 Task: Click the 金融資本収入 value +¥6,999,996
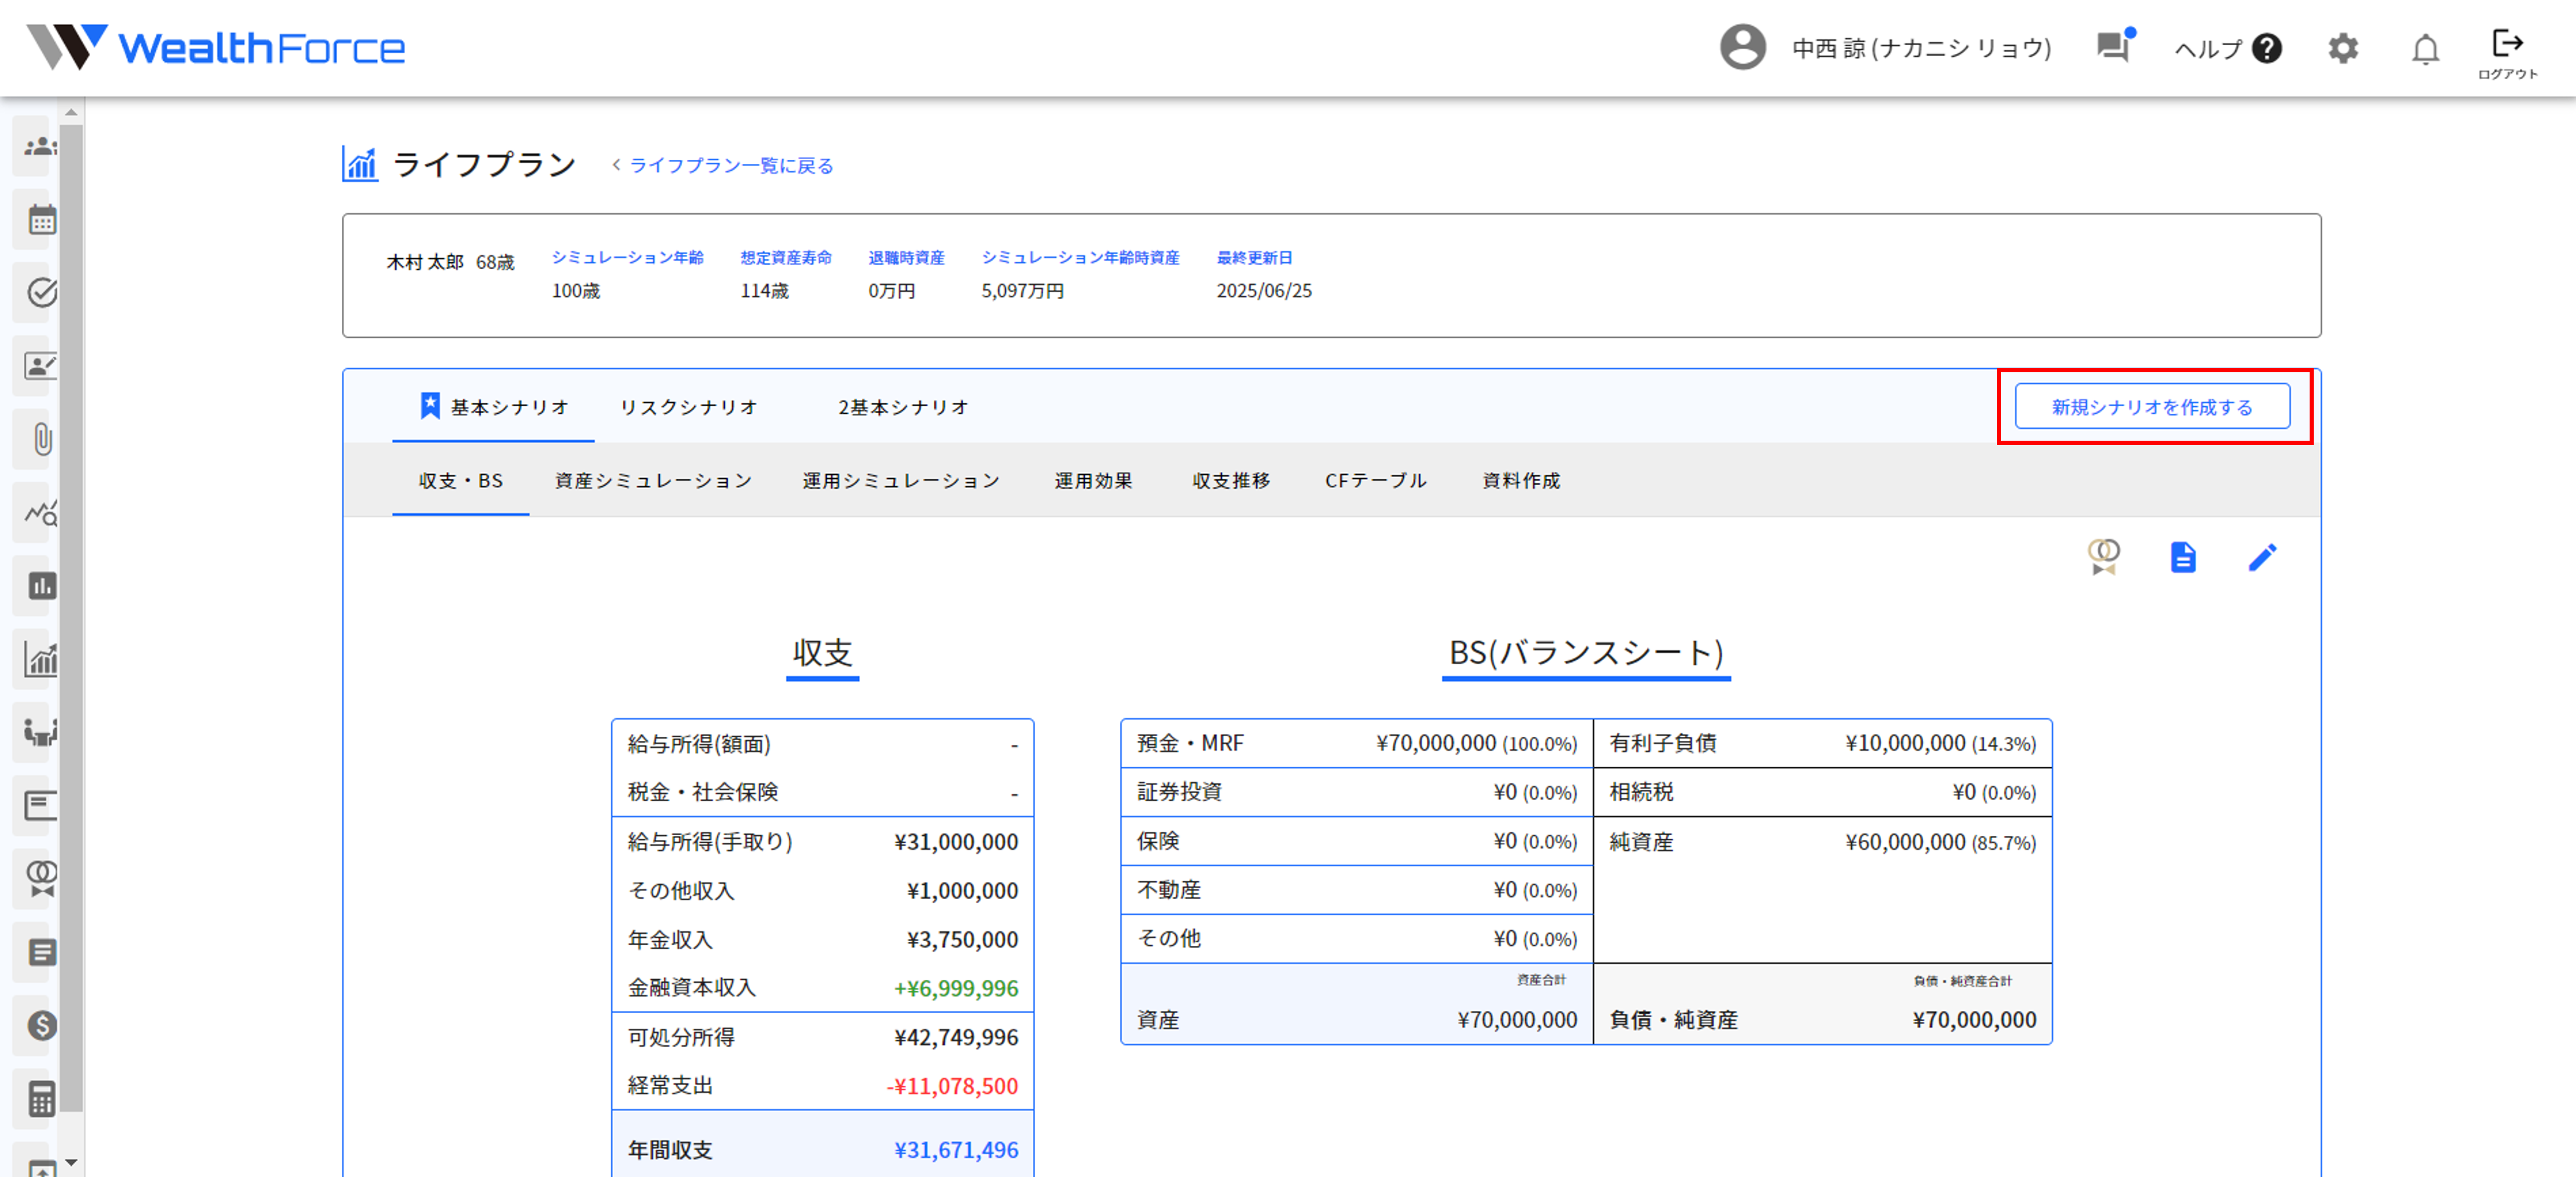pyautogui.click(x=956, y=988)
